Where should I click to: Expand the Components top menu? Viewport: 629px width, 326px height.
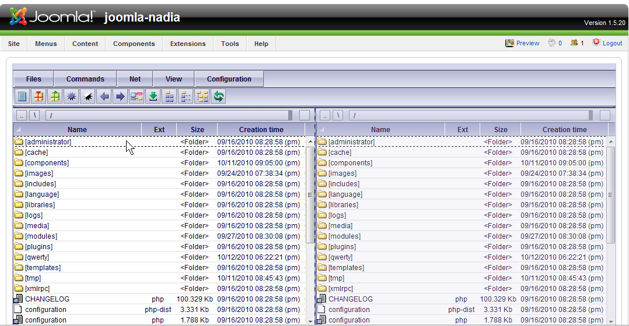(x=134, y=44)
